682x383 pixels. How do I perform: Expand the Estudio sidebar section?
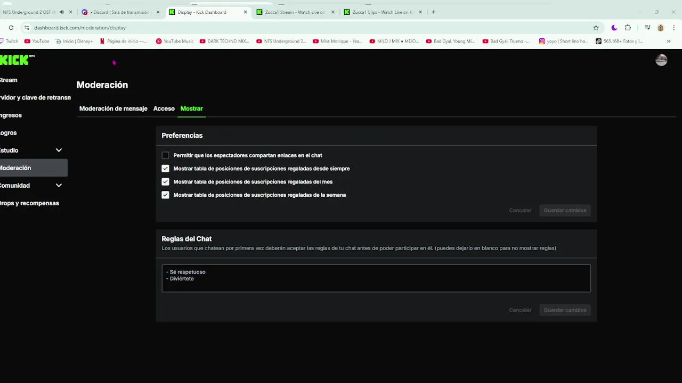59,151
